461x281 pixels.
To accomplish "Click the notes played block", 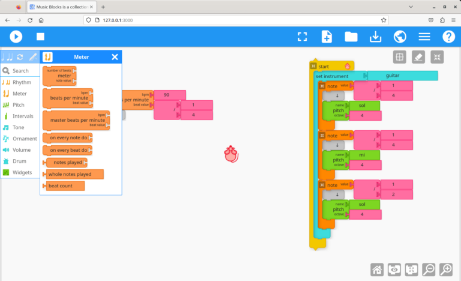I will click(x=65, y=163).
